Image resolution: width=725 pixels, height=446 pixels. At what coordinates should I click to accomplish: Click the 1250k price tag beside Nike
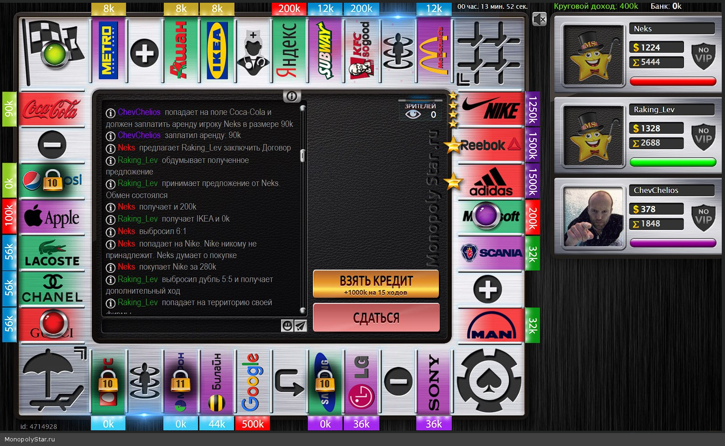[x=533, y=109]
